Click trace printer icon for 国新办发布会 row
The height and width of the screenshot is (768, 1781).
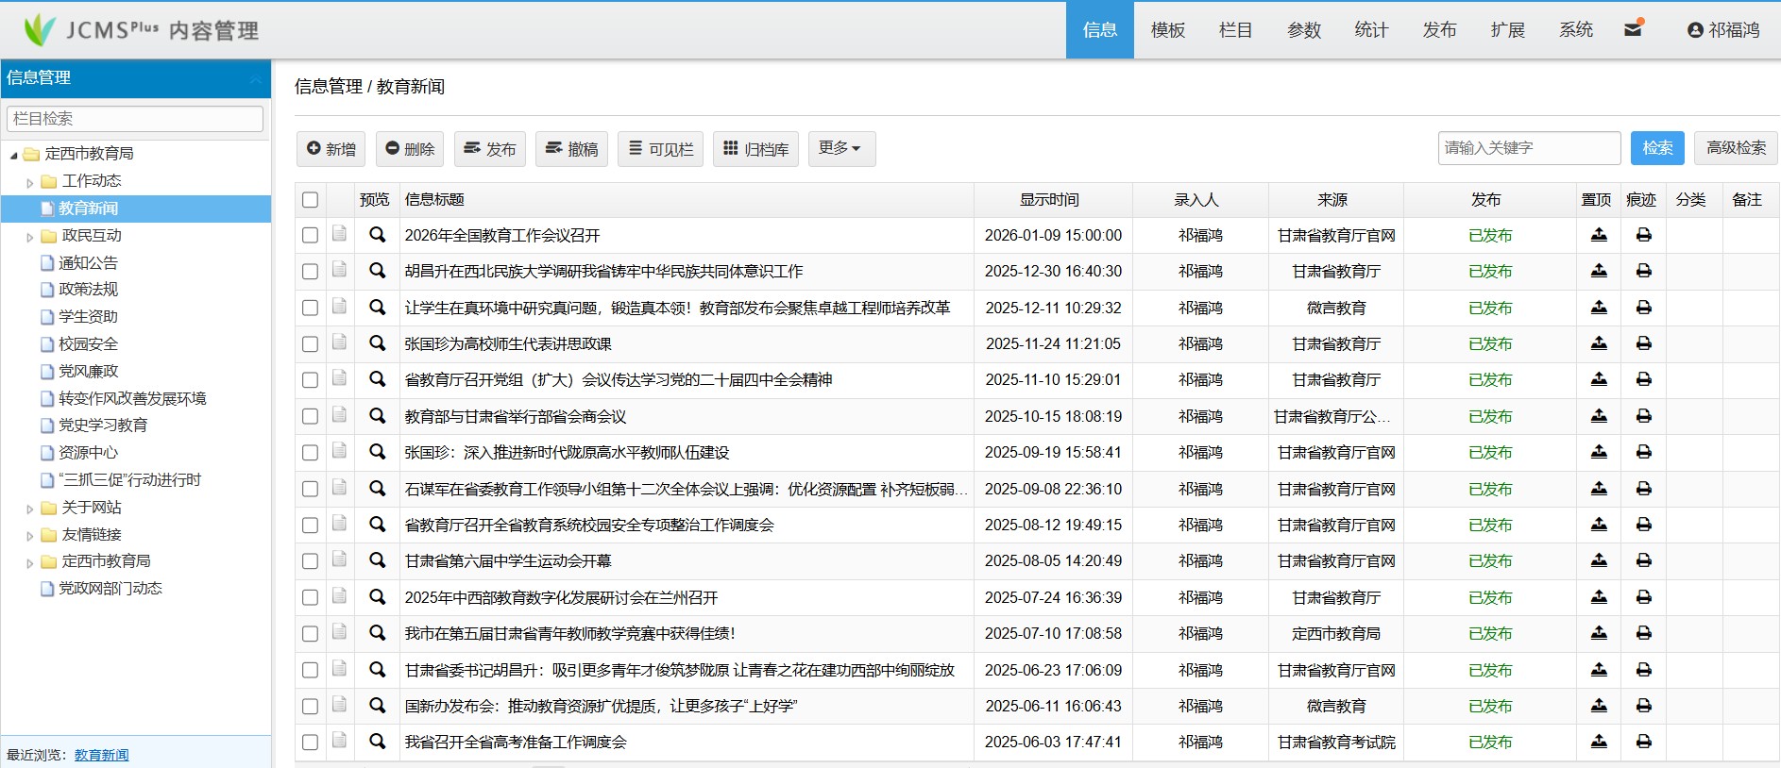click(x=1643, y=706)
